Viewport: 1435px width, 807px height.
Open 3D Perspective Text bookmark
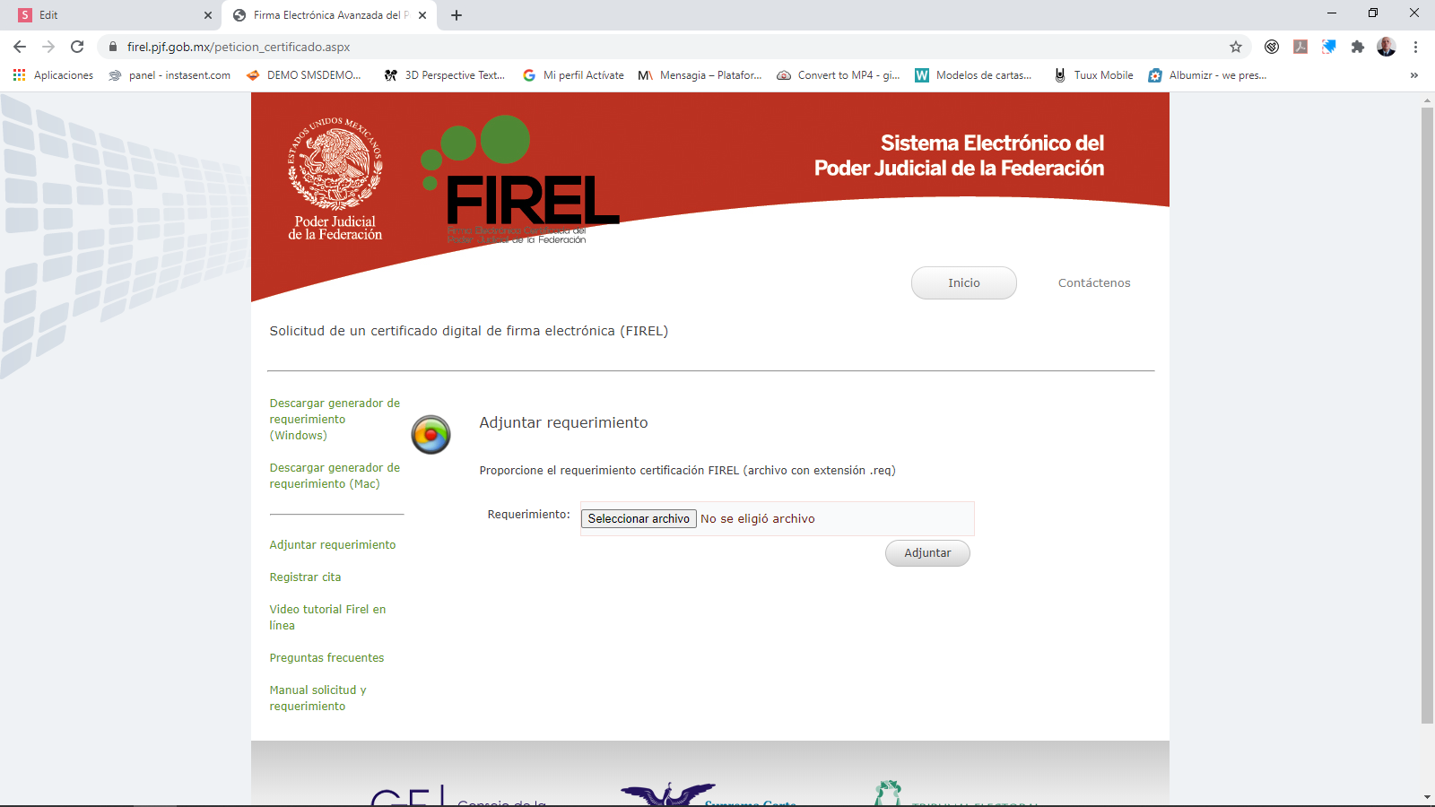pos(445,75)
